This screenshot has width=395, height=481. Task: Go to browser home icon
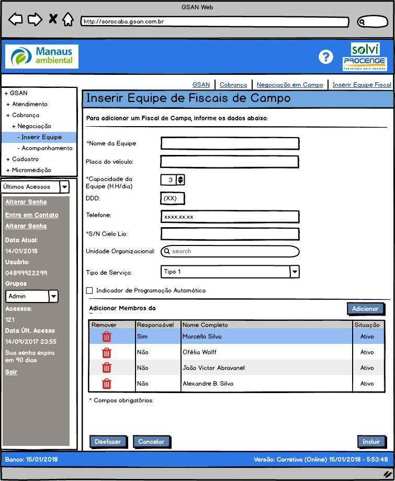[67, 20]
